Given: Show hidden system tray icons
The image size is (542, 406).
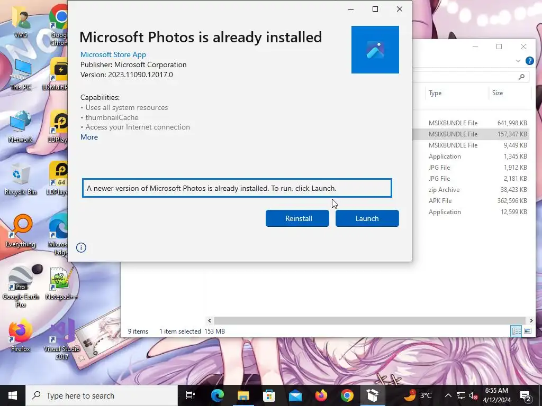Looking at the screenshot, I should point(448,395).
